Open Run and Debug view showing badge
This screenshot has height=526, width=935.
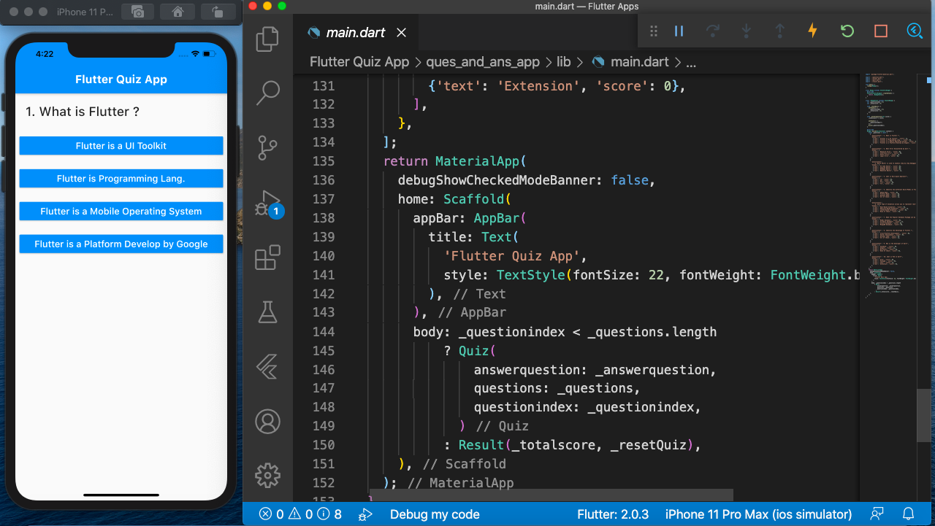(x=267, y=203)
